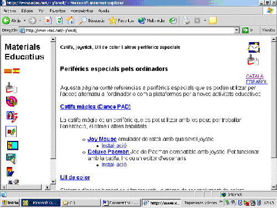Refresh the page with green arrows icon
The height and width of the screenshot is (208, 277).
[x=59, y=21]
